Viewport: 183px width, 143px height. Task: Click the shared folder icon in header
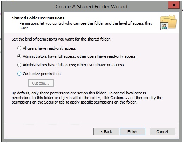[169, 22]
